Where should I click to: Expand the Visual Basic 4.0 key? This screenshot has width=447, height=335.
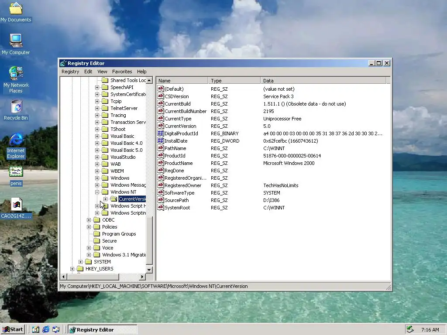97,143
